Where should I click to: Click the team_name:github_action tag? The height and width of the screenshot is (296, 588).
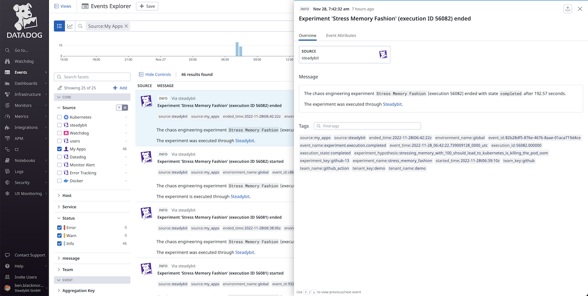325,168
